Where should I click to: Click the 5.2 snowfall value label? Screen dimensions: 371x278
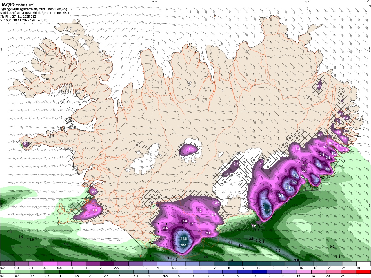[x=319, y=165]
